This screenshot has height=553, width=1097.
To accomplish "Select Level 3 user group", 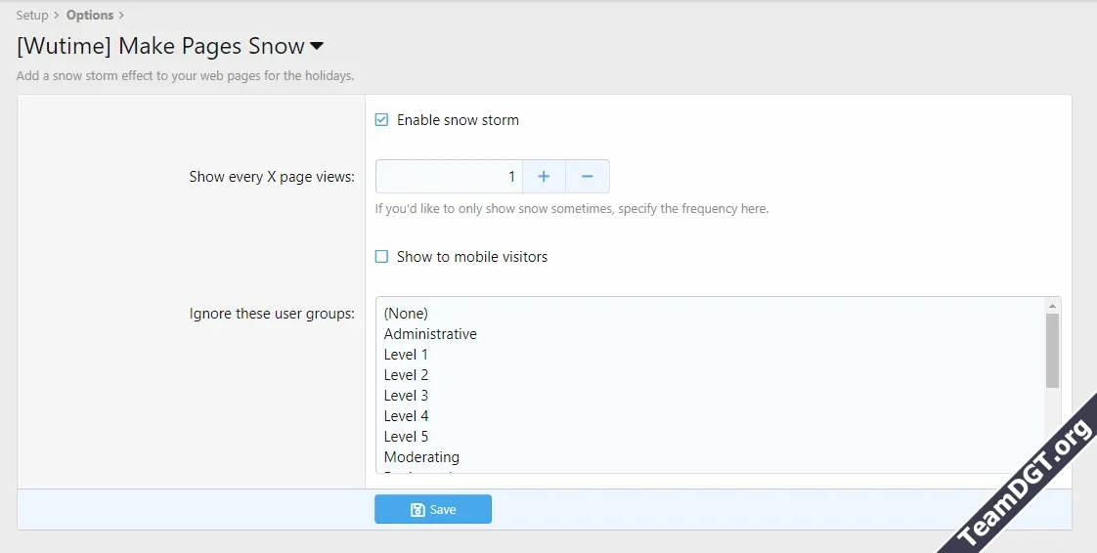I will click(x=406, y=395).
